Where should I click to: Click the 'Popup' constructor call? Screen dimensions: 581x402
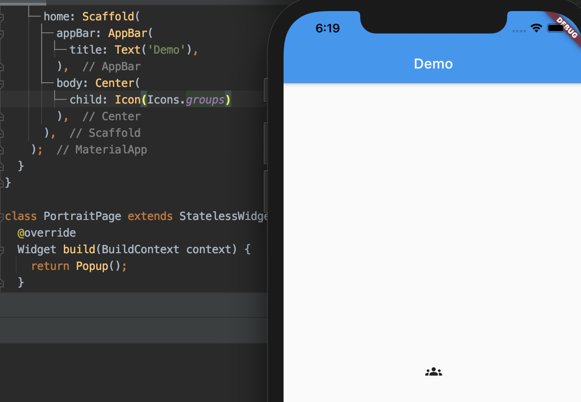click(x=92, y=266)
